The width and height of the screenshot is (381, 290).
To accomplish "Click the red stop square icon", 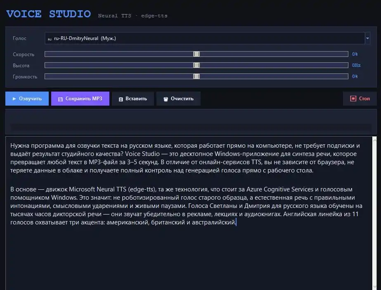I will click(353, 98).
